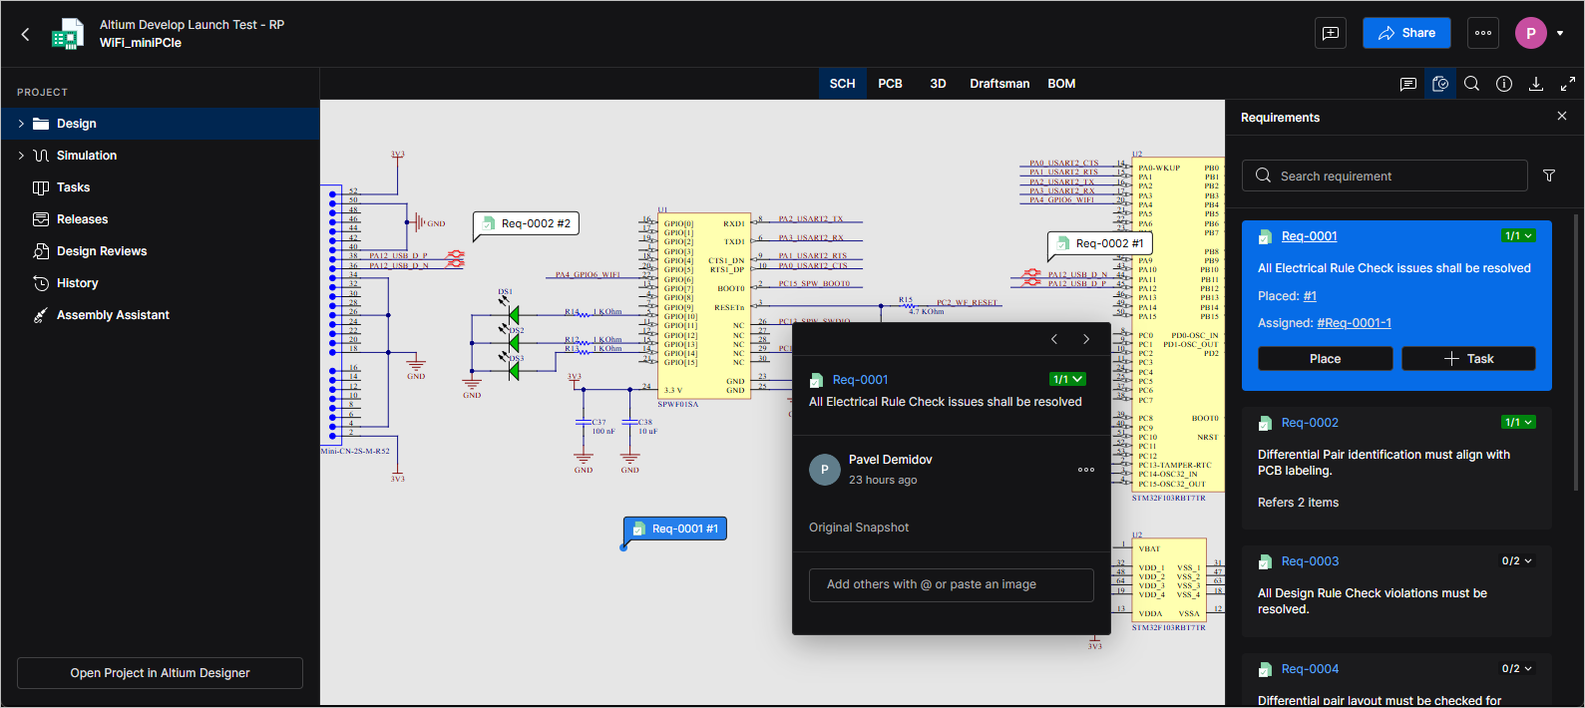Enter fullscreen with expand arrows icon
The width and height of the screenshot is (1585, 708).
click(1567, 84)
